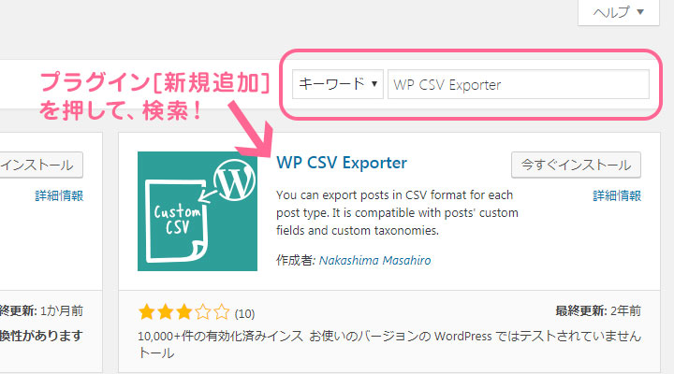Click the third filled rating star
Image resolution: width=674 pixels, height=374 pixels.
[184, 312]
